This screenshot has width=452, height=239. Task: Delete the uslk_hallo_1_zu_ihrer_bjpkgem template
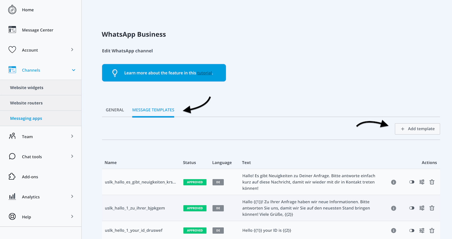coord(432,208)
